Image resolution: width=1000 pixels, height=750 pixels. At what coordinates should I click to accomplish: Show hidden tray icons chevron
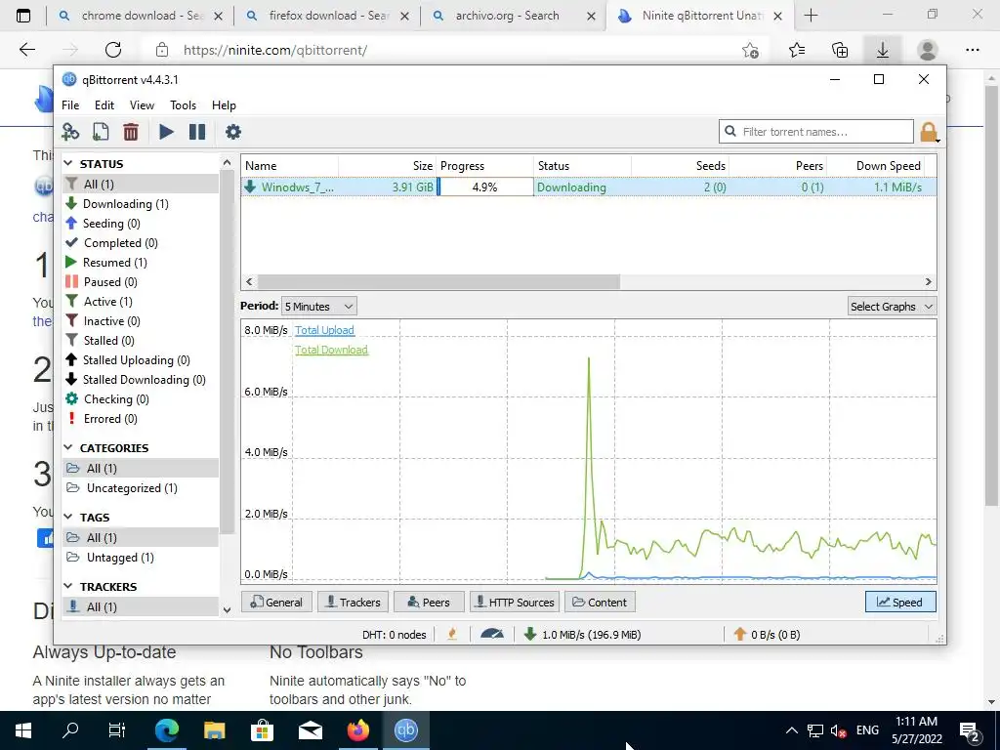click(x=791, y=730)
